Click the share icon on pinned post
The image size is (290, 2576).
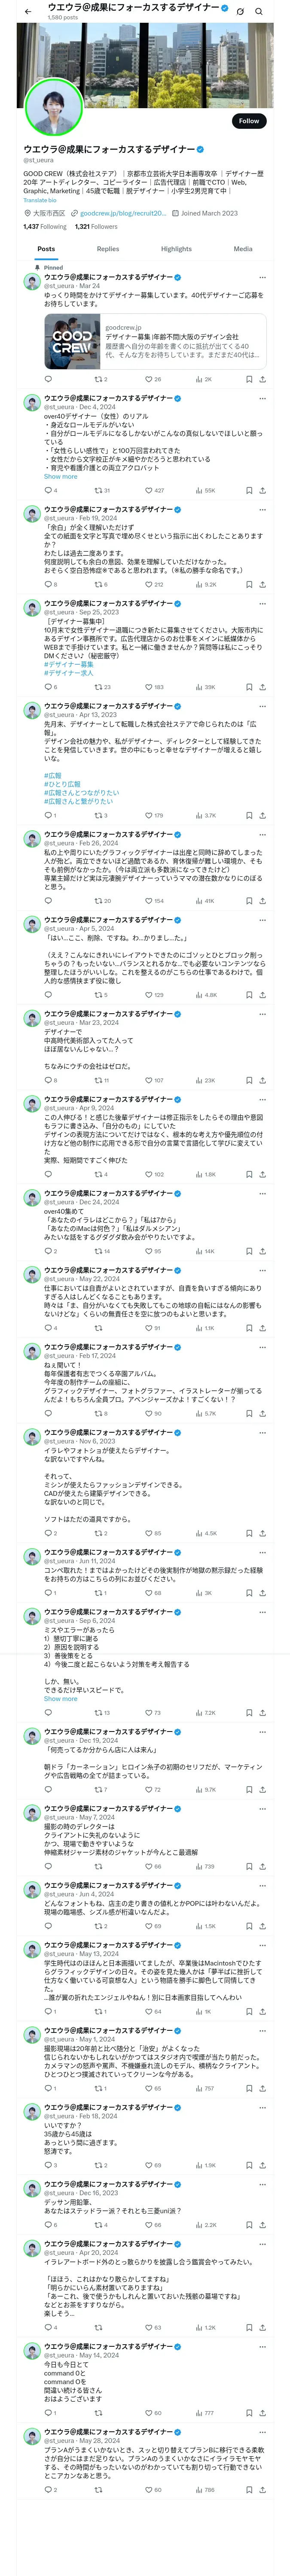point(262,379)
